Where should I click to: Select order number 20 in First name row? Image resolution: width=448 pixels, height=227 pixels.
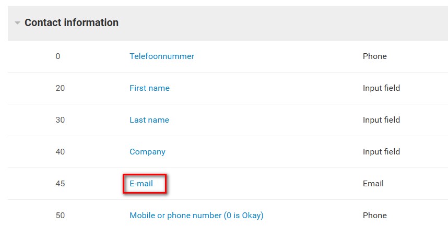(60, 88)
